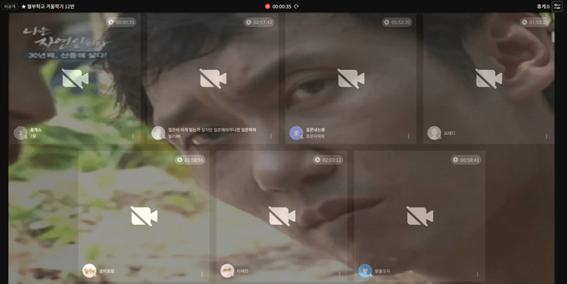
Task: Click the status text 결론내는중
Action: coord(315,130)
